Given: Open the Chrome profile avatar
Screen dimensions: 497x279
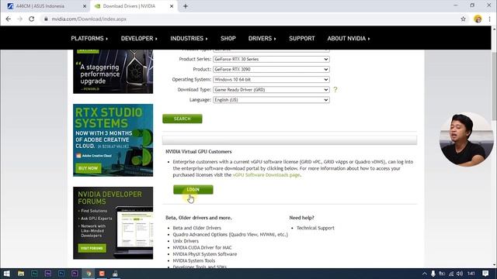Looking at the screenshot, I should click(x=478, y=19).
